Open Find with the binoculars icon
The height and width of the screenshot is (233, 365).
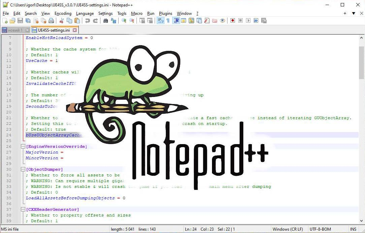click(x=105, y=21)
